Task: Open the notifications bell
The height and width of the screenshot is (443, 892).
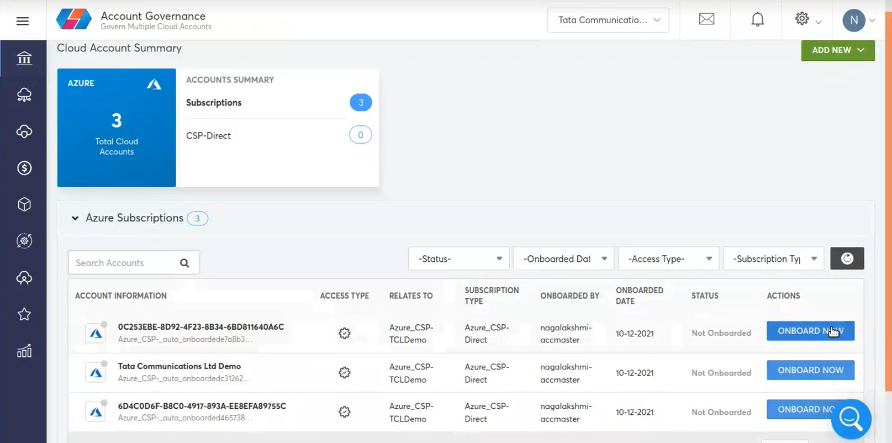Action: pyautogui.click(x=757, y=19)
